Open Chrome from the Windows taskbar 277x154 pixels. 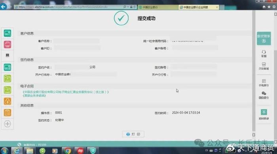coord(68,151)
